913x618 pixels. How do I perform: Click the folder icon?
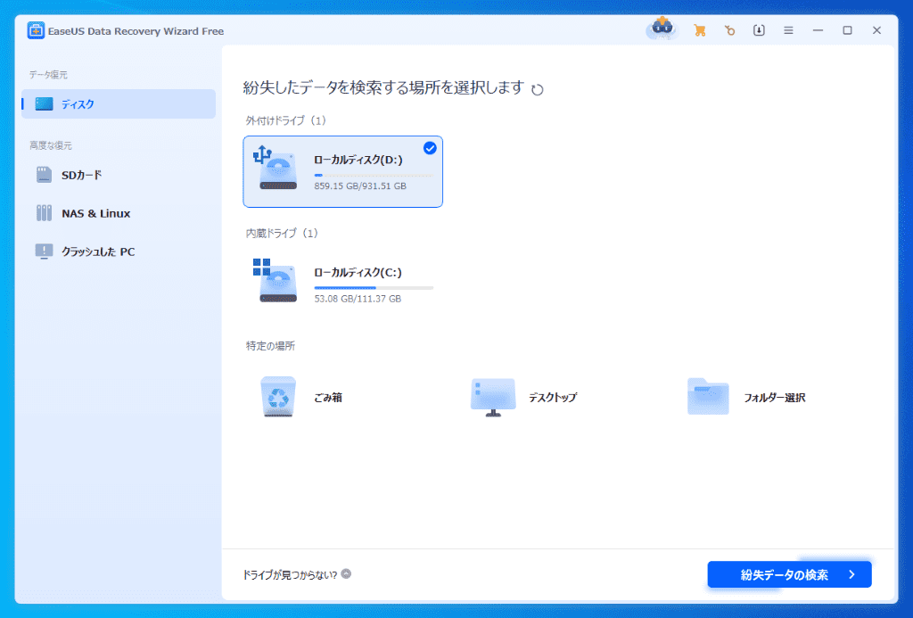[x=708, y=396]
